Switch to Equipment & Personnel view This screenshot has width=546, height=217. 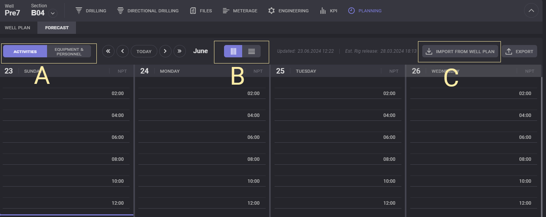(69, 52)
